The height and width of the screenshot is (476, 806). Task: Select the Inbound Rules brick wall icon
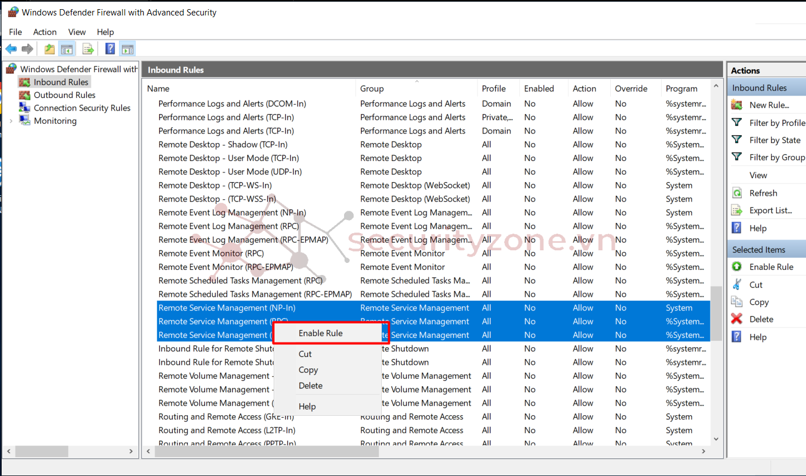25,82
